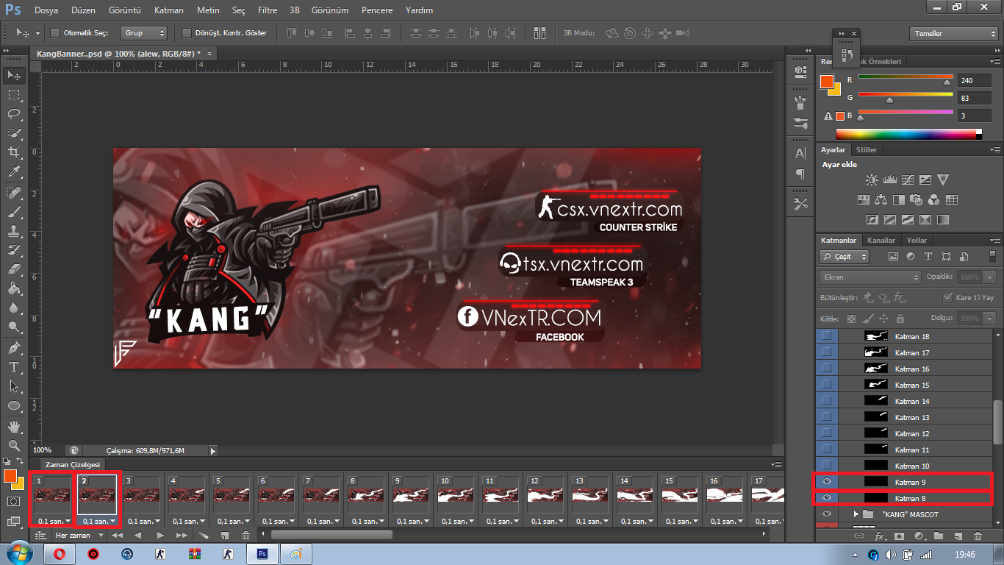Select the Type (T) tool
The width and height of the screenshot is (1004, 565).
[13, 366]
